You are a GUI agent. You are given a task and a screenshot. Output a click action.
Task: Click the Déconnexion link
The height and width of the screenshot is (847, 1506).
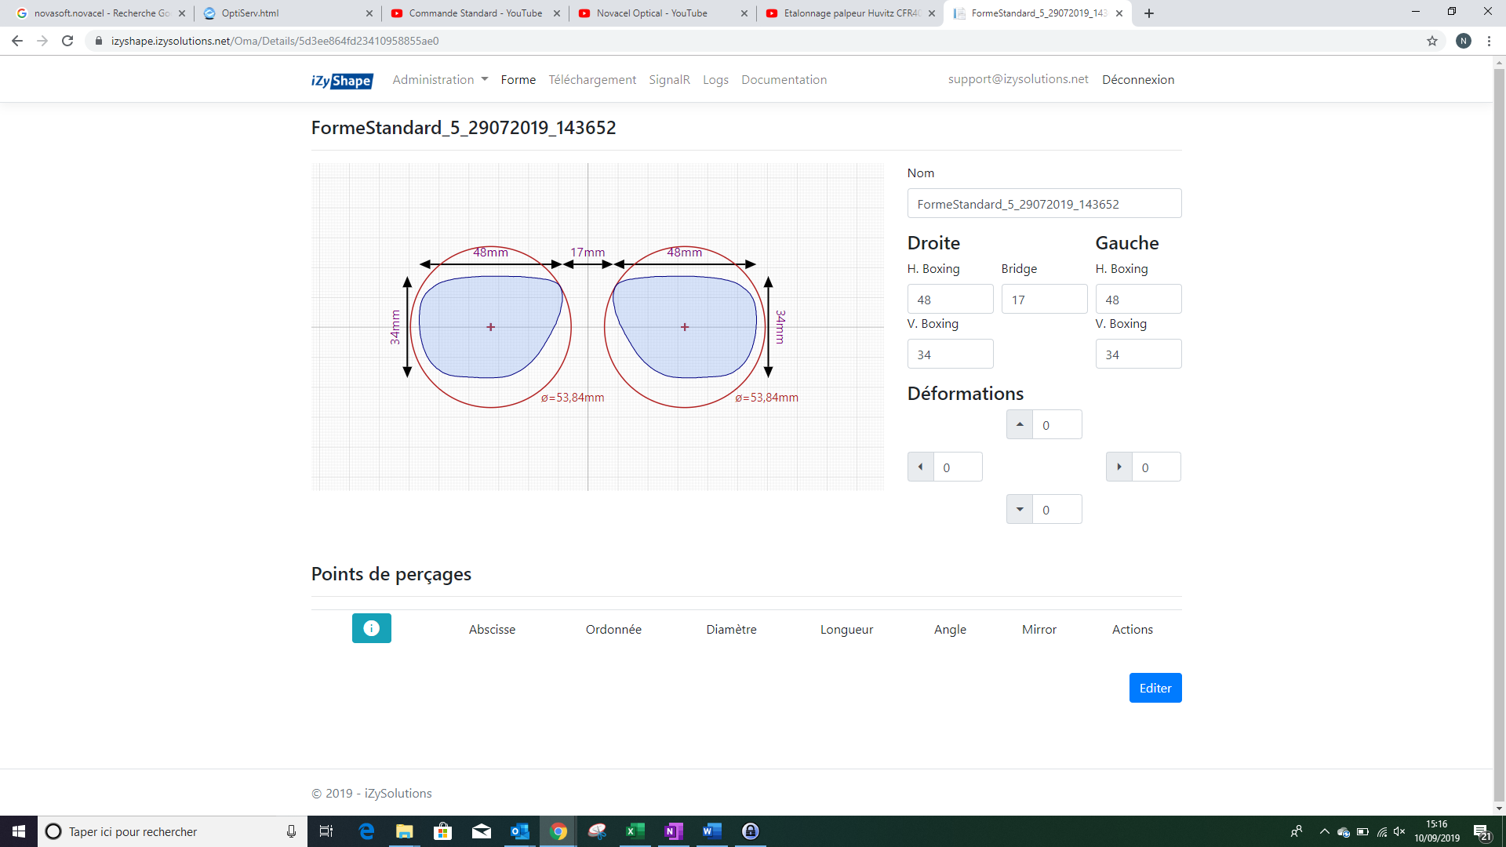[1138, 79]
